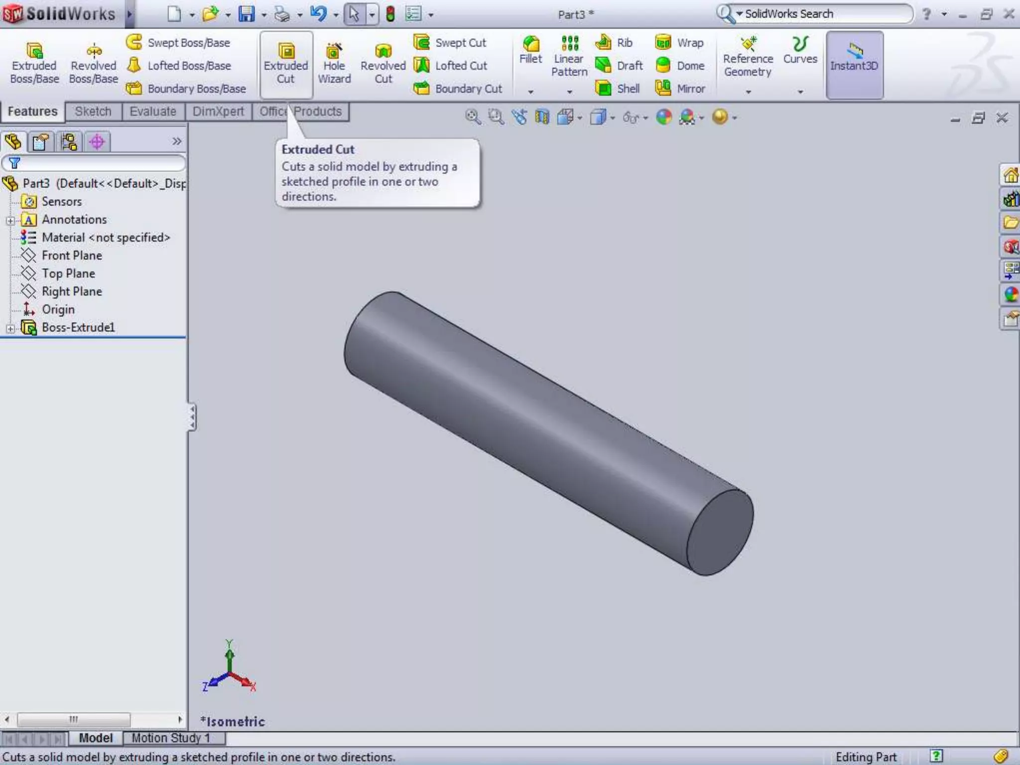1020x765 pixels.
Task: Click the Rebuild traffic light icon
Action: [x=390, y=14]
